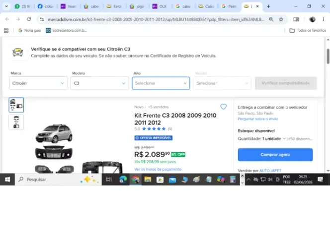
Task: Open the disabled Versão dropdown
Action: tap(222, 83)
